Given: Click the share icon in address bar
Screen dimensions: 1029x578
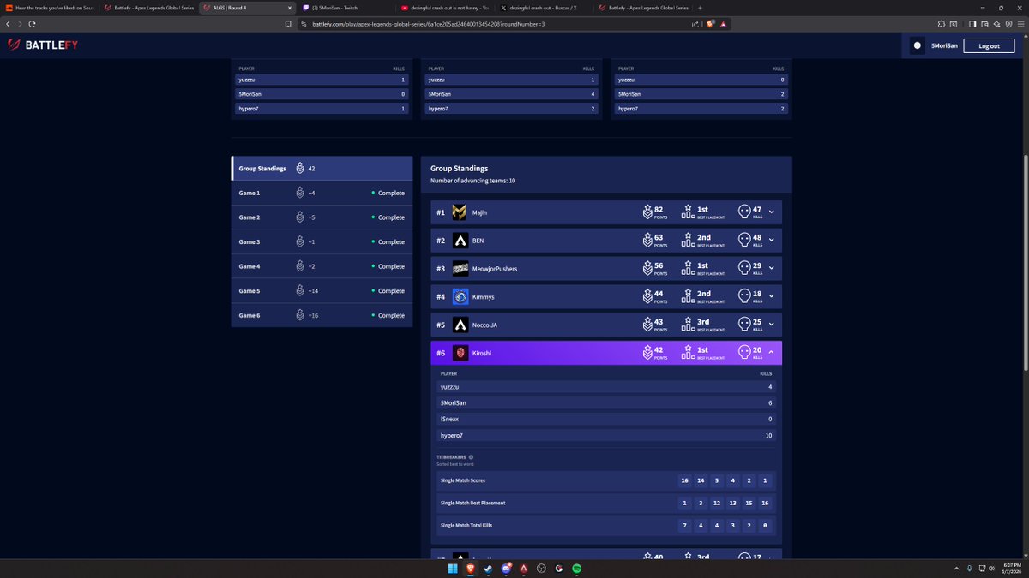Looking at the screenshot, I should (695, 24).
